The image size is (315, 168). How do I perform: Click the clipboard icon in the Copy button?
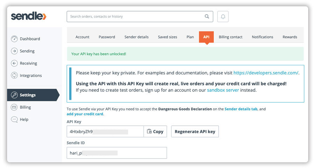tap(149, 131)
